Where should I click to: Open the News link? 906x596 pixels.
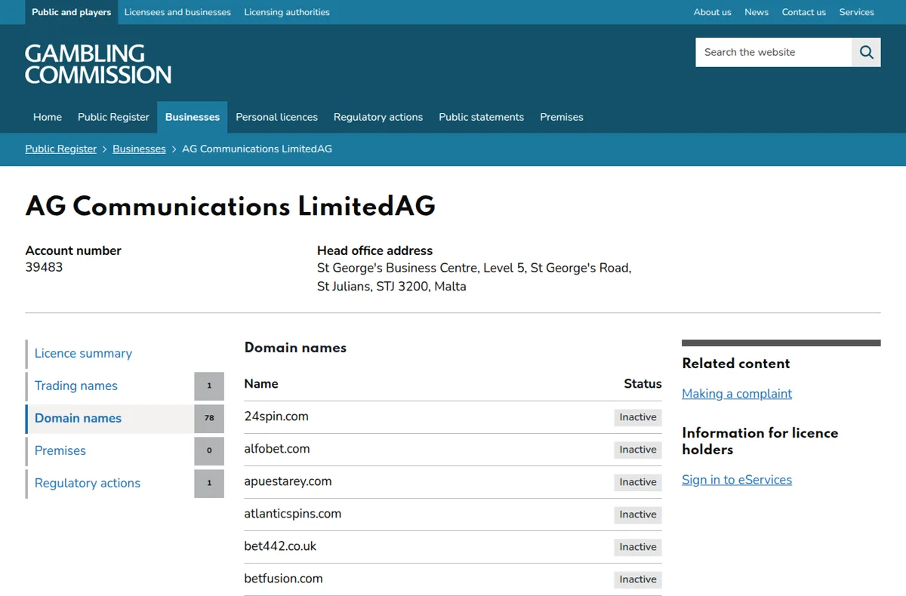757,12
